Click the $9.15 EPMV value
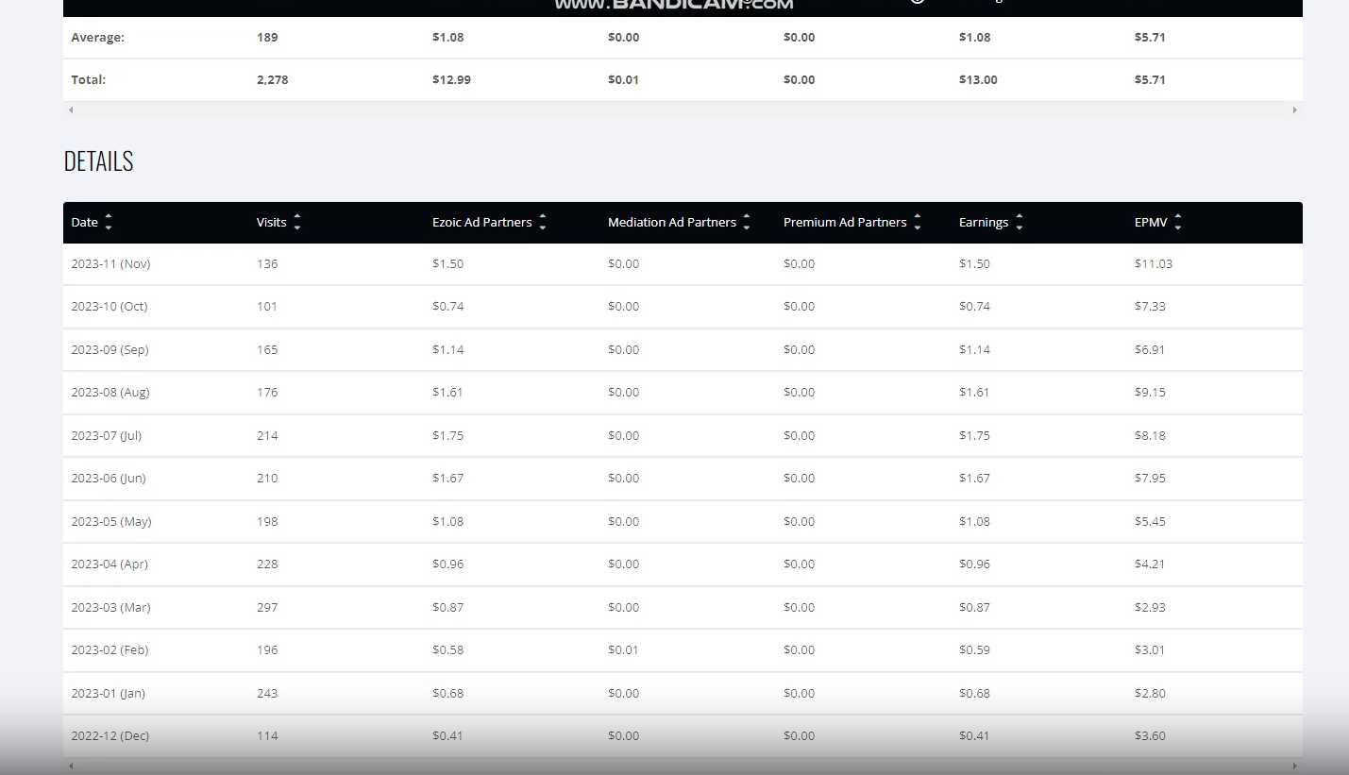The height and width of the screenshot is (775, 1349). tap(1150, 393)
